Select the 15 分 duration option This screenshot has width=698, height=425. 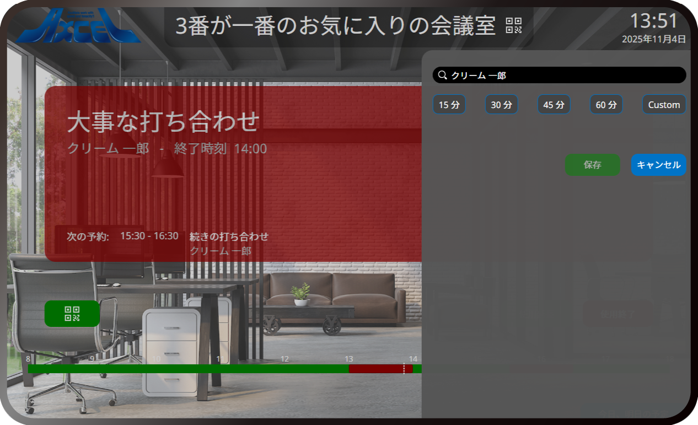pos(449,105)
